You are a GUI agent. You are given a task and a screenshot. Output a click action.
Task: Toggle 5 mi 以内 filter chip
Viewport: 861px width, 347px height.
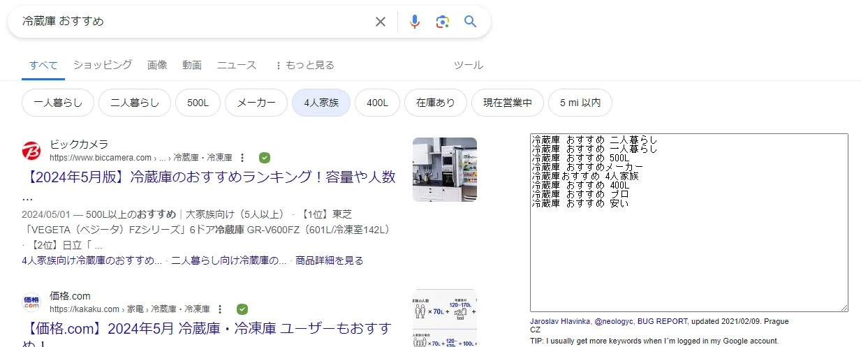coord(580,103)
